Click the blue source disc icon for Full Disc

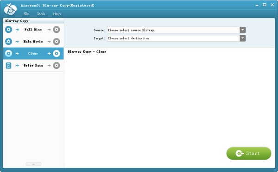(x=8, y=30)
